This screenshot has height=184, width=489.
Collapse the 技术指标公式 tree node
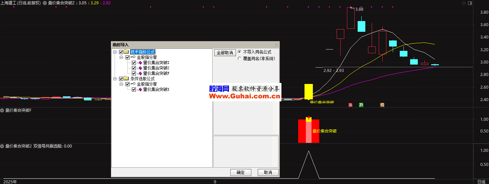click(115, 52)
